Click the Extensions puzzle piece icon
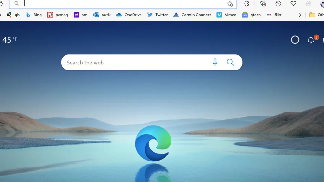Image resolution: width=324 pixels, height=182 pixels. (246, 3)
